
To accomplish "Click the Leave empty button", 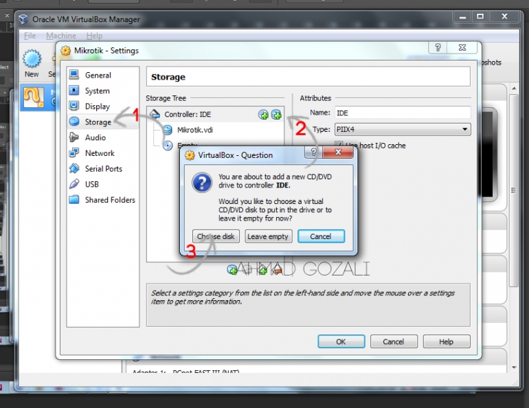I will 268,236.
